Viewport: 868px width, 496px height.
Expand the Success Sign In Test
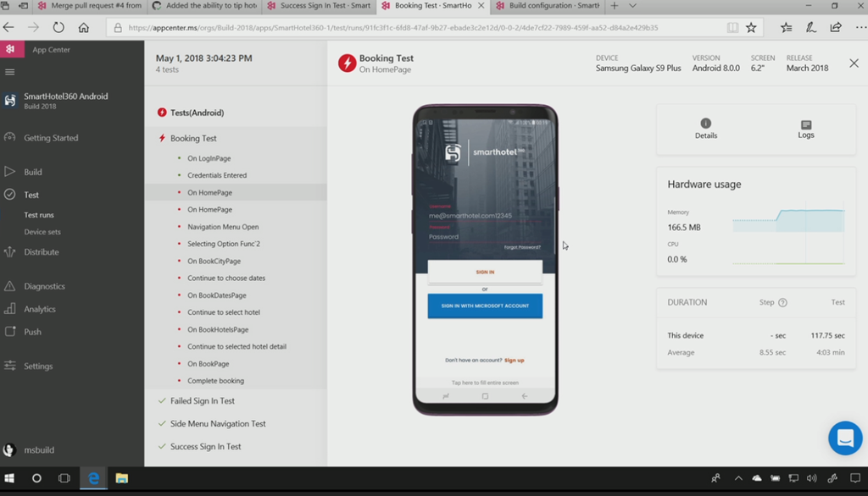pyautogui.click(x=205, y=446)
